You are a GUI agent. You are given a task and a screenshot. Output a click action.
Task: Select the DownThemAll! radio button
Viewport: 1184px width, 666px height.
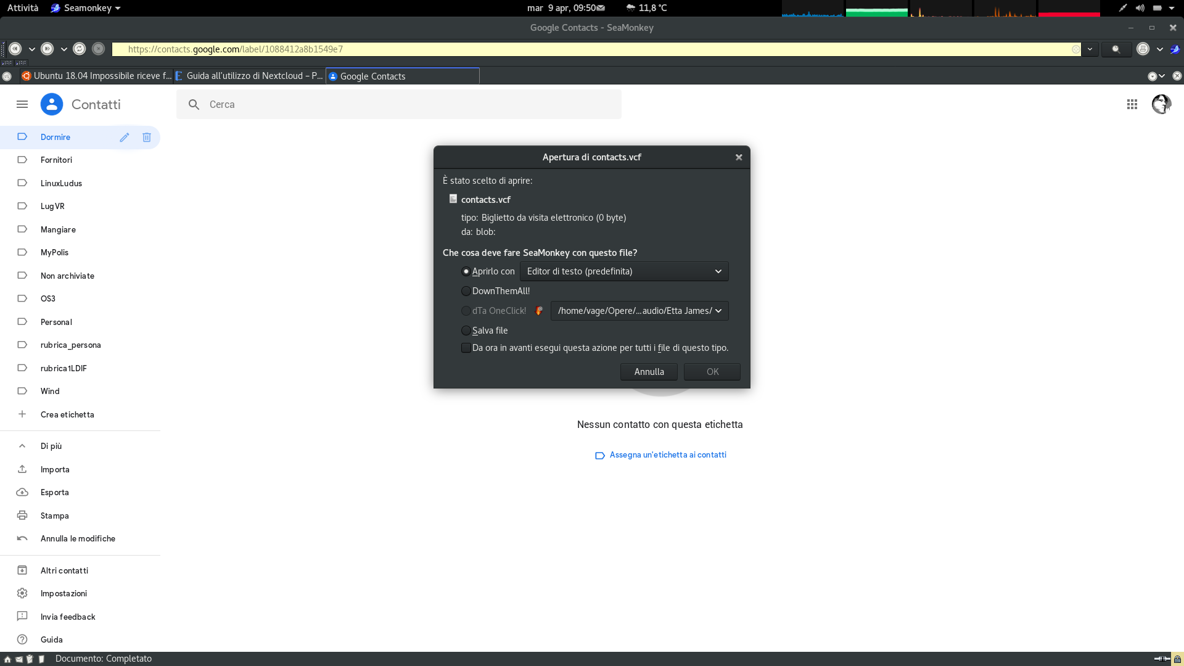(466, 291)
